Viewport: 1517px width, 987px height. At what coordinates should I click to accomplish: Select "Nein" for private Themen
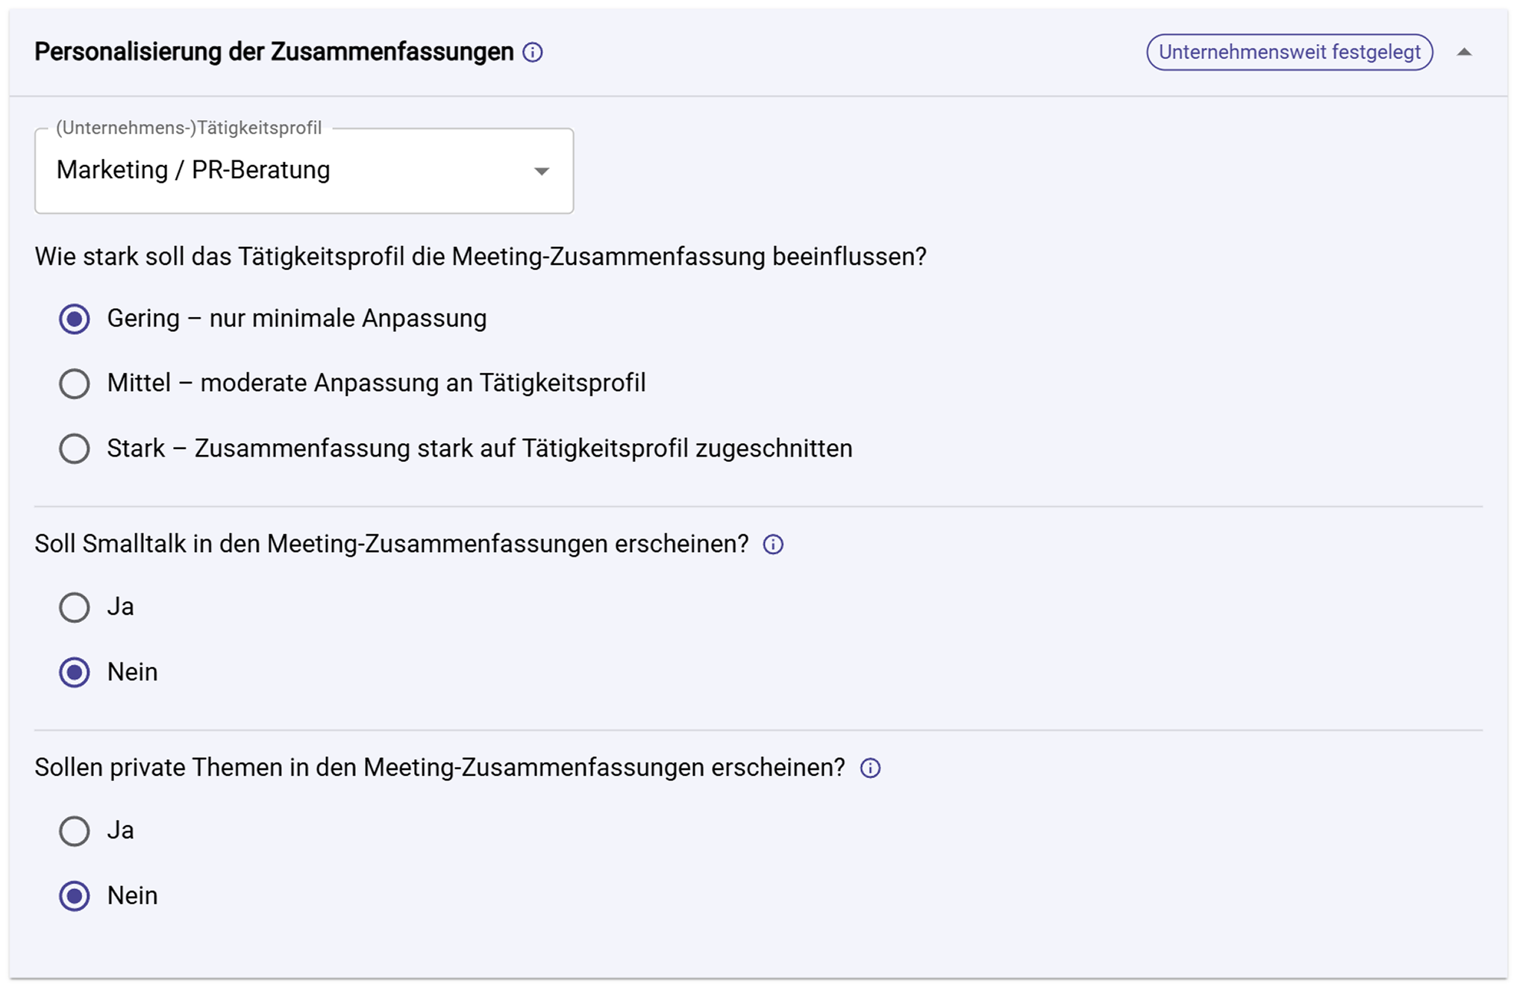pos(74,895)
